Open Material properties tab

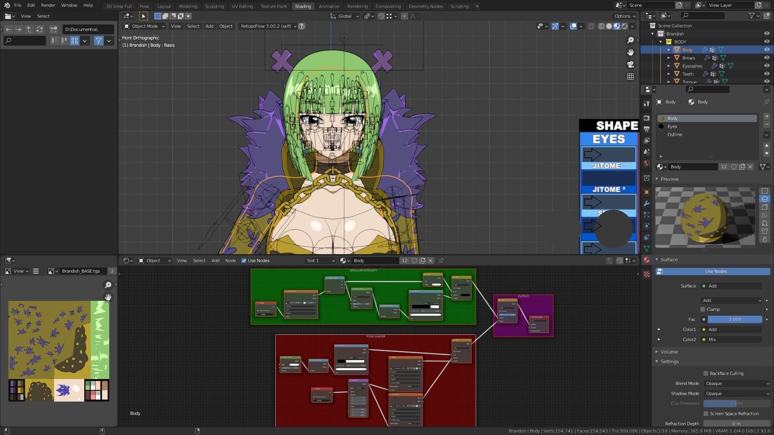647,260
